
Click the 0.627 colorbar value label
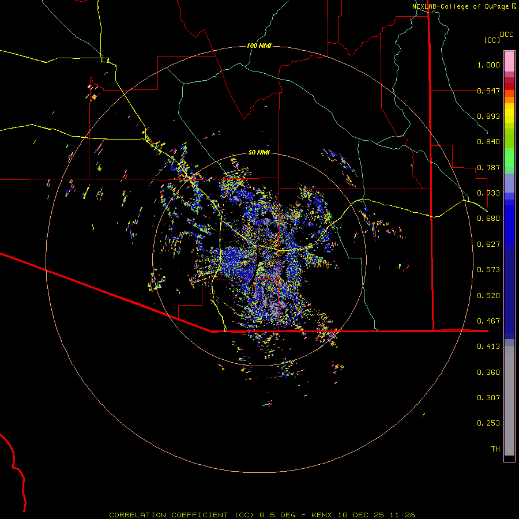(488, 245)
